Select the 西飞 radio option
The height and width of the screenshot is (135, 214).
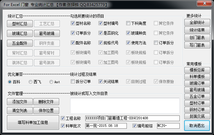pyautogui.click(x=31, y=82)
